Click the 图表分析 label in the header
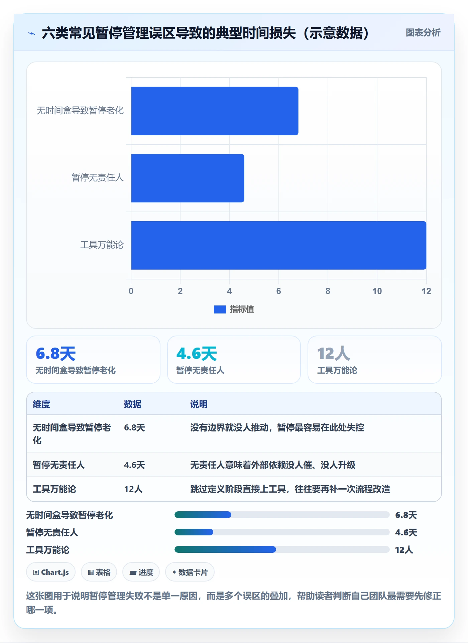468x643 pixels. click(x=423, y=32)
